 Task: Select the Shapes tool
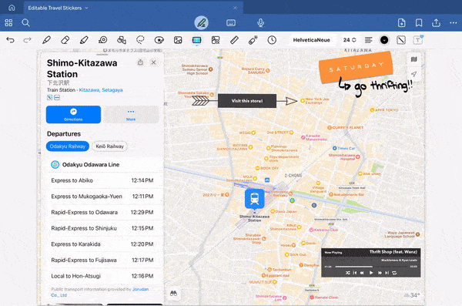click(122, 40)
